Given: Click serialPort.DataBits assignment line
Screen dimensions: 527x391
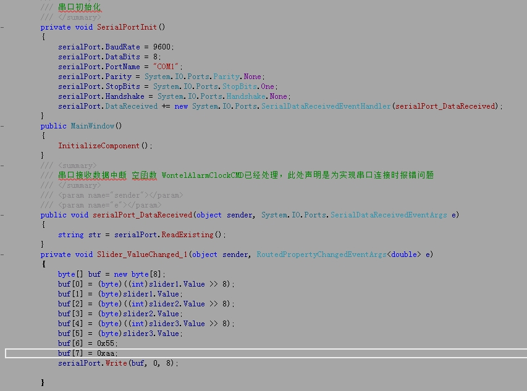Looking at the screenshot, I should pos(109,57).
